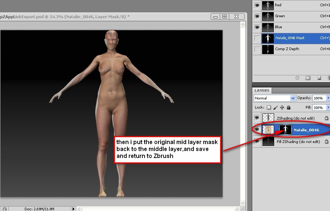This screenshot has width=330, height=211.
Task: Hide the Red channel eye
Action: [x=257, y=5]
